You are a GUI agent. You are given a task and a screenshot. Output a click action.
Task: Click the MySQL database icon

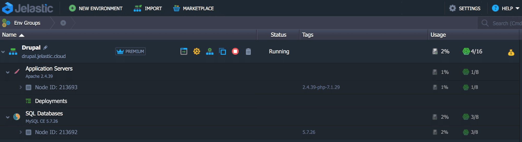[17, 116]
